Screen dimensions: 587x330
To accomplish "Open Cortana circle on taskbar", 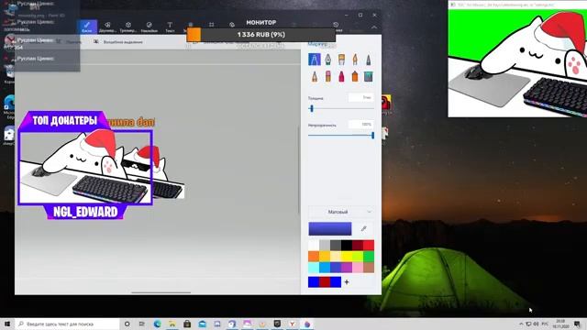I will 127,324.
